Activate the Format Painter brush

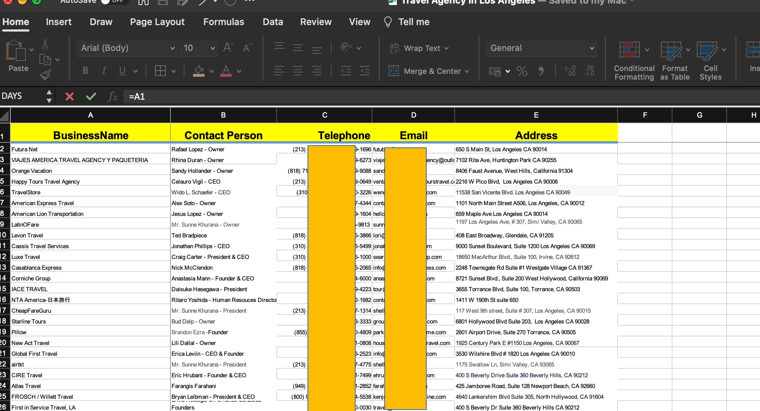click(x=45, y=75)
